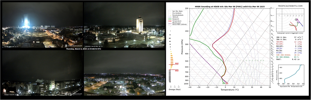Click the 'HRRR Sounding at KDKB' chart title
This screenshot has width=311, height=100.
point(230,6)
